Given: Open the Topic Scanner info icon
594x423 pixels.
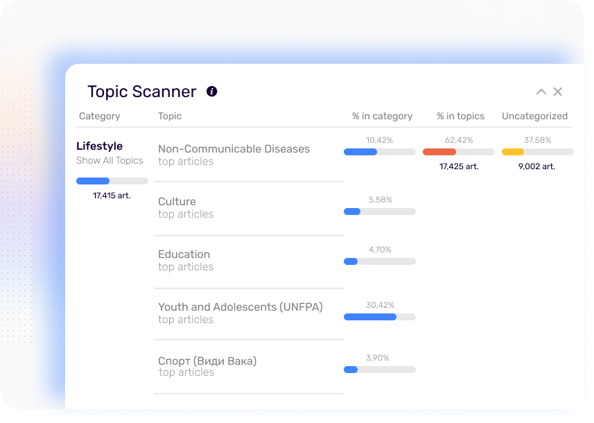Looking at the screenshot, I should click(x=212, y=92).
